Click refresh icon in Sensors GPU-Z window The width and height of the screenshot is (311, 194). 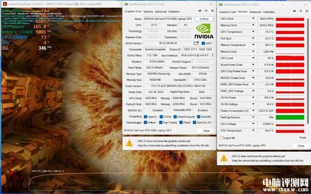[x=301, y=11]
